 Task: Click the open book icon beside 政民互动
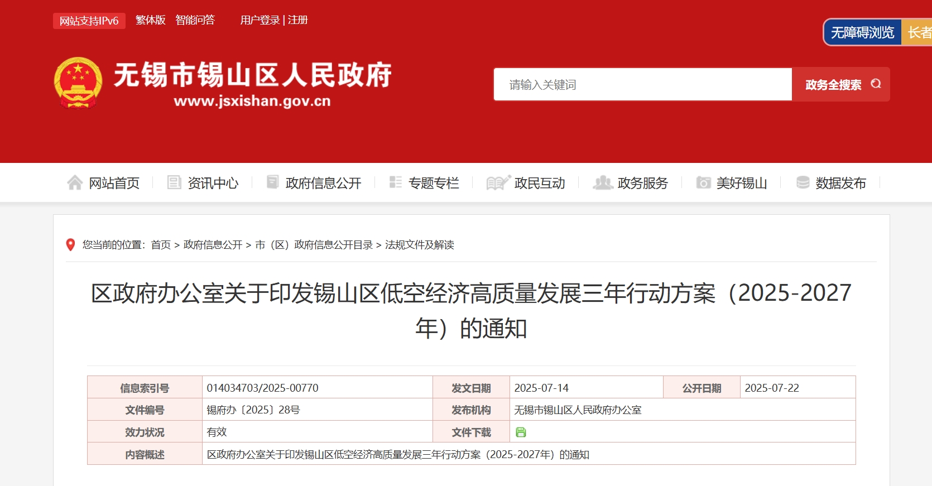click(498, 182)
